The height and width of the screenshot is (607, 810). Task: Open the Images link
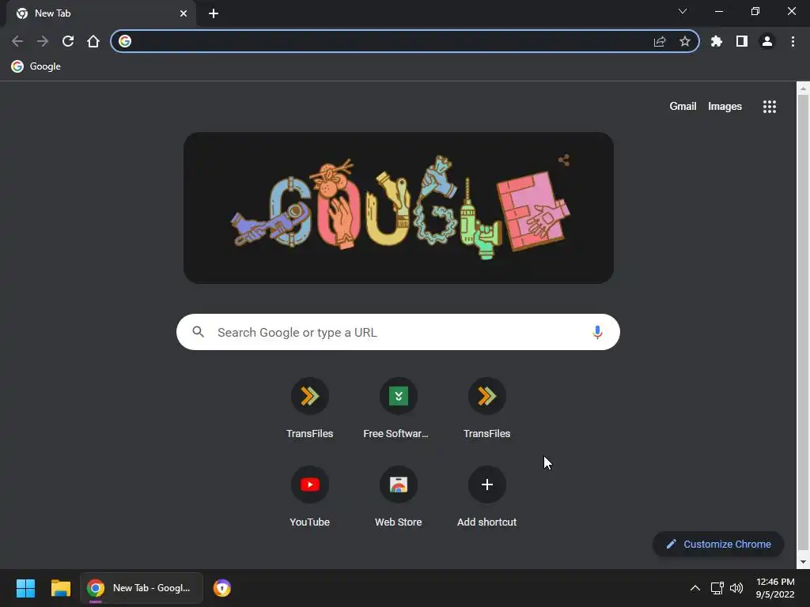(725, 107)
